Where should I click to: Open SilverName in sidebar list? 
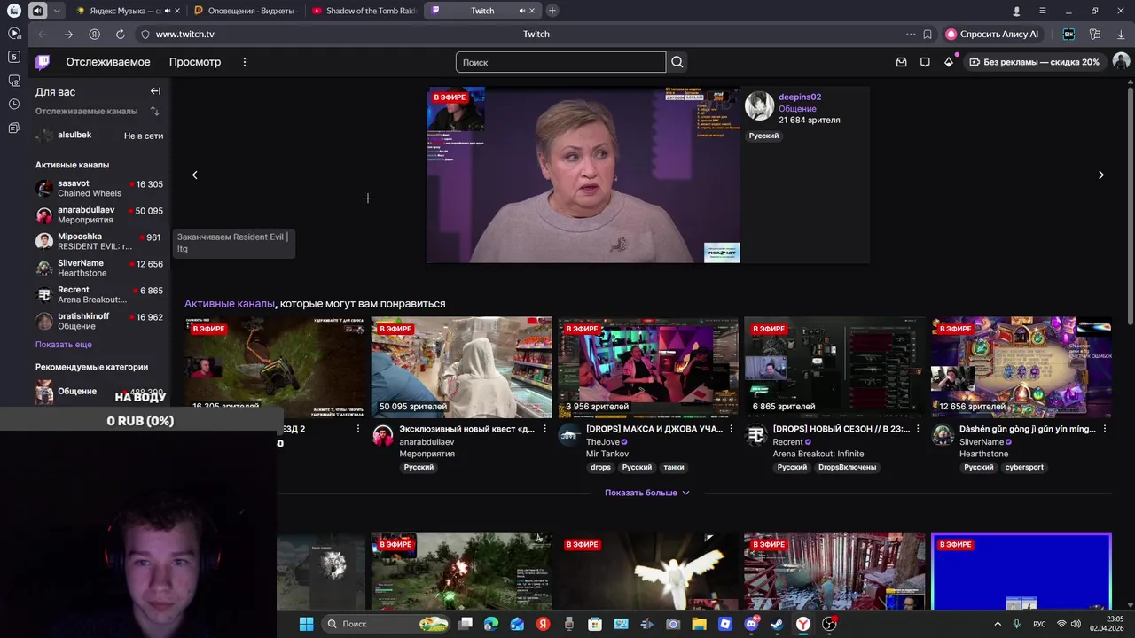pos(99,268)
